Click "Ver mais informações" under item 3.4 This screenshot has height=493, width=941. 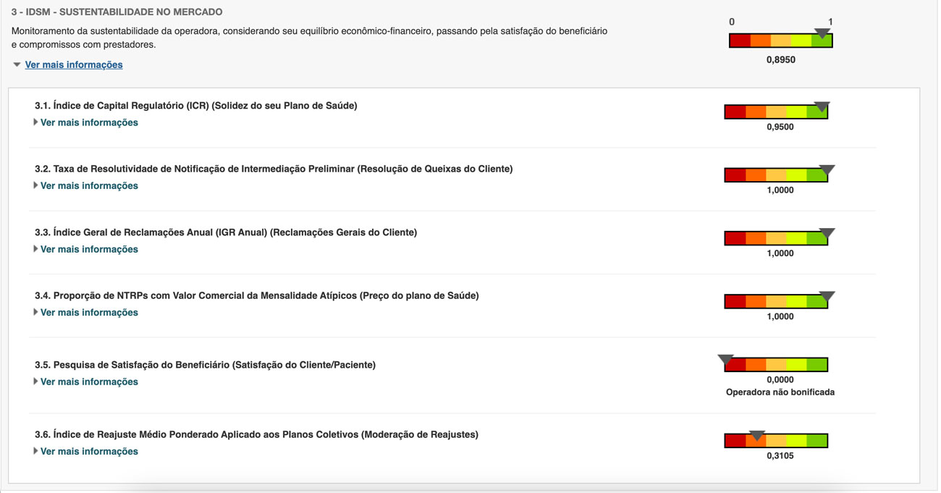[x=89, y=312]
